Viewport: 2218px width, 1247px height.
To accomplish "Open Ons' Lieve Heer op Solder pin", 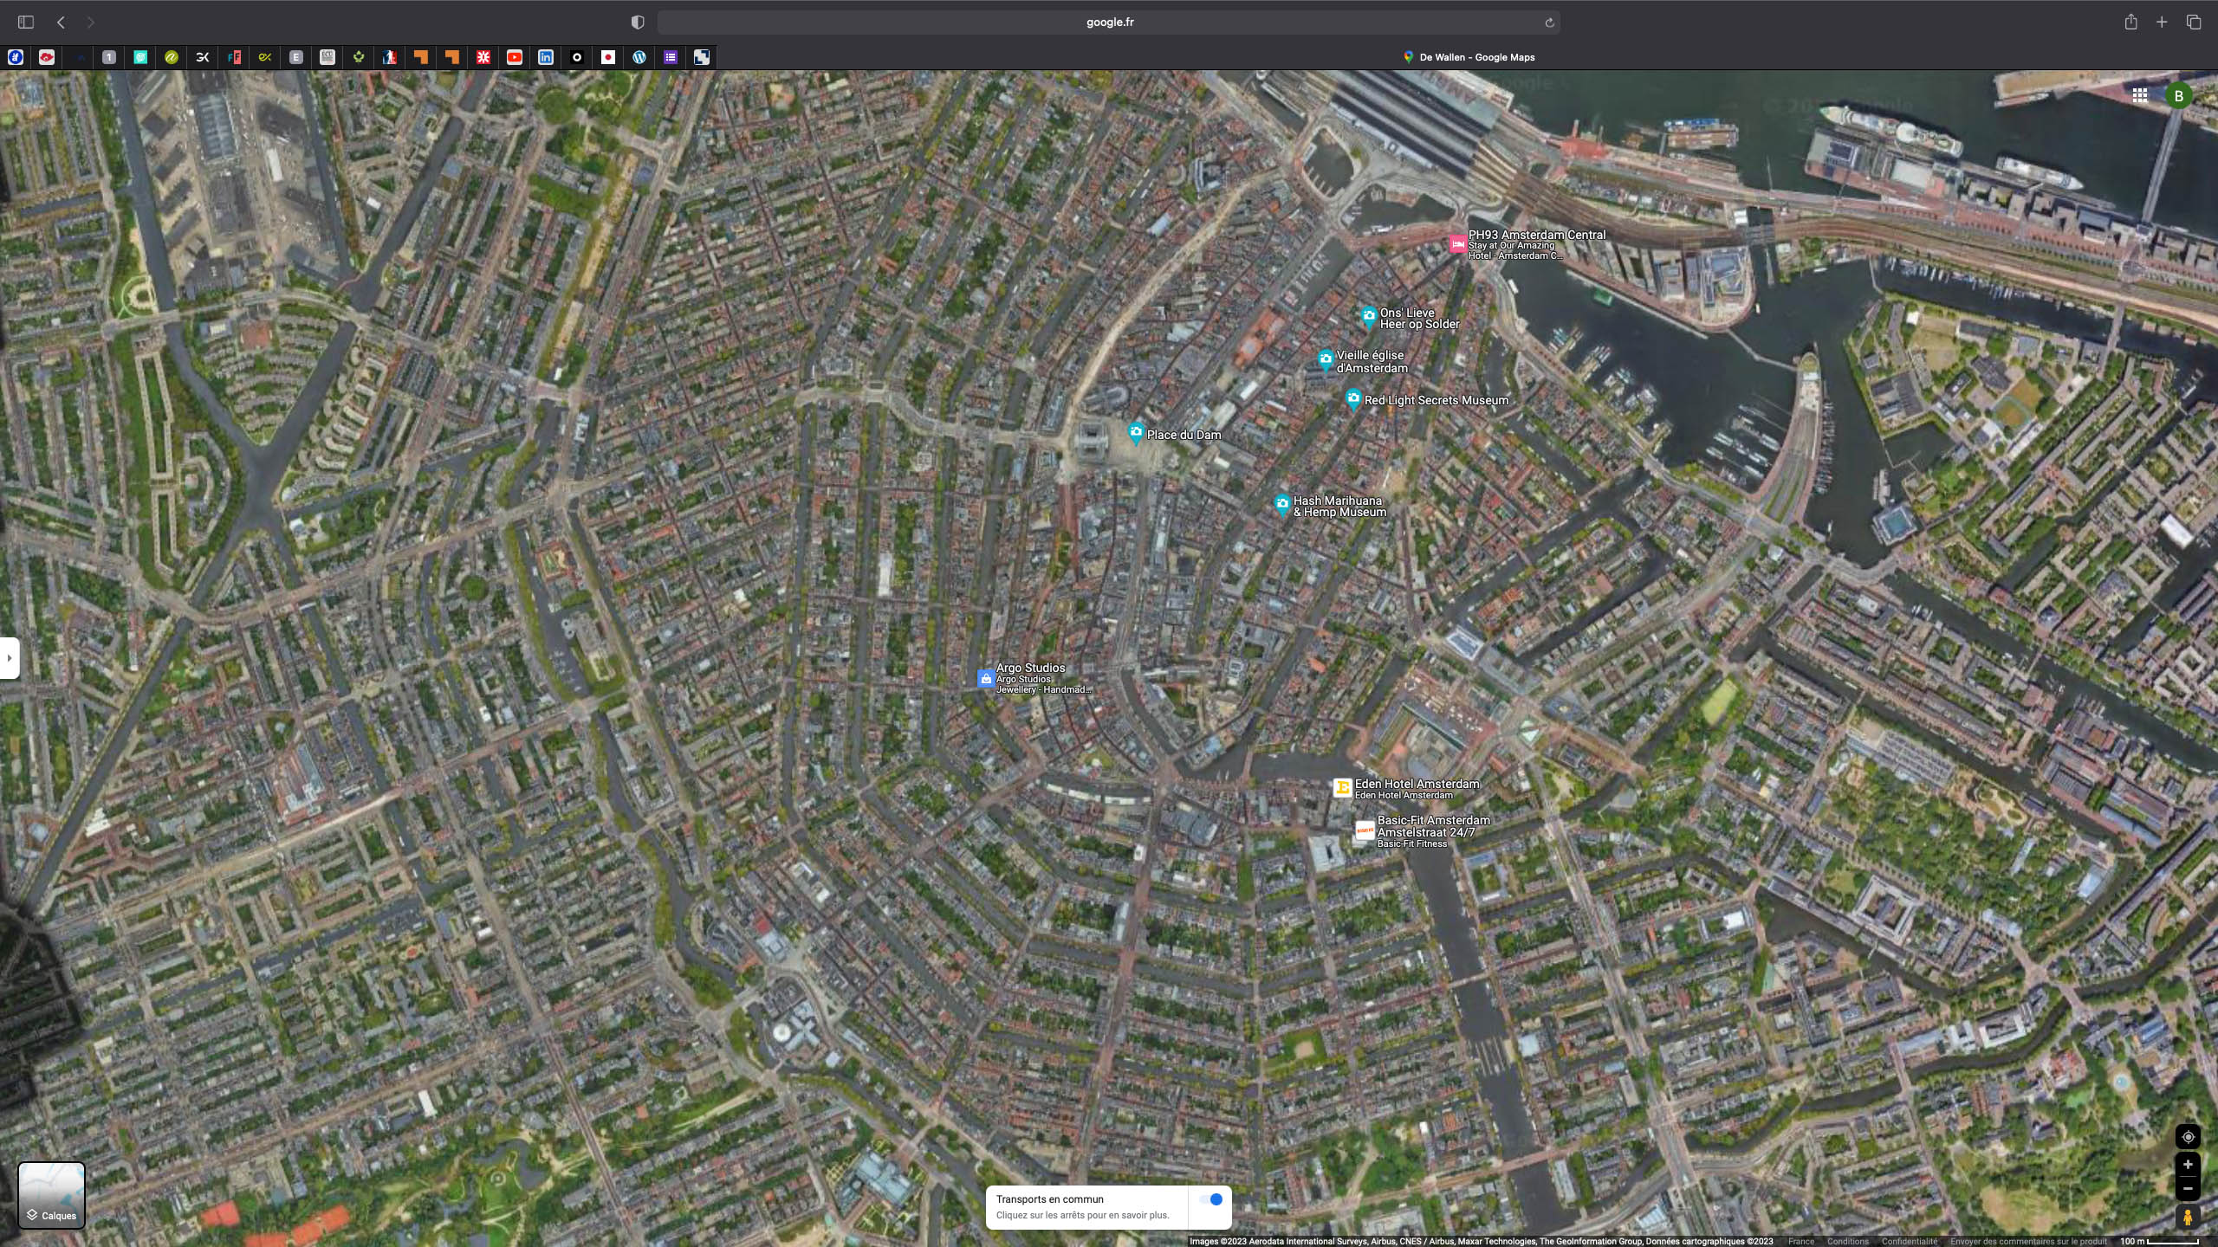I will [1368, 317].
